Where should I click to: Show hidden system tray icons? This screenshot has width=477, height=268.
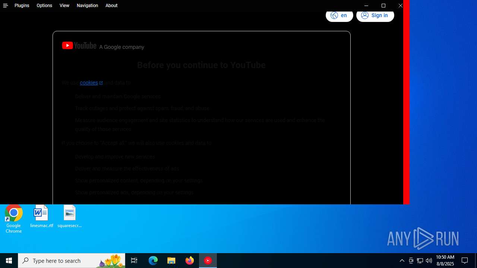pyautogui.click(x=402, y=261)
